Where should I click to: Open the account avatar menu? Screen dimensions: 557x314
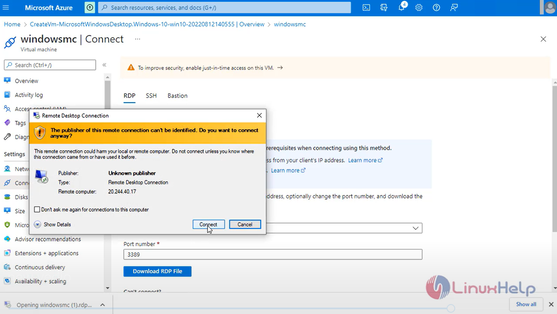click(550, 7)
